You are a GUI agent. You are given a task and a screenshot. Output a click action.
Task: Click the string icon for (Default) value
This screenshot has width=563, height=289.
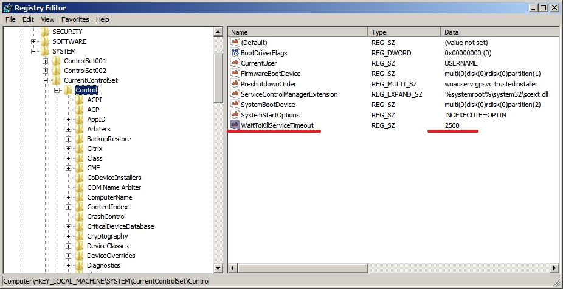tap(235, 43)
